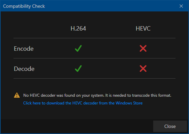Click the Decode row label
Screen dimensions: 189x134
pyautogui.click(x=24, y=69)
